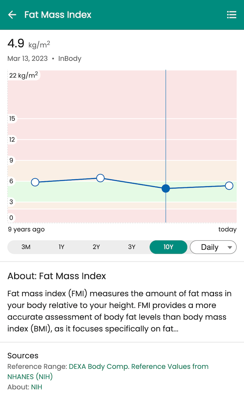Select the 3Y time range
244x396 pixels.
pos(132,247)
